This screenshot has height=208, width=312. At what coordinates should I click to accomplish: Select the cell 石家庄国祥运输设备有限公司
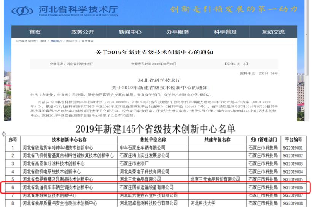pos(146,187)
